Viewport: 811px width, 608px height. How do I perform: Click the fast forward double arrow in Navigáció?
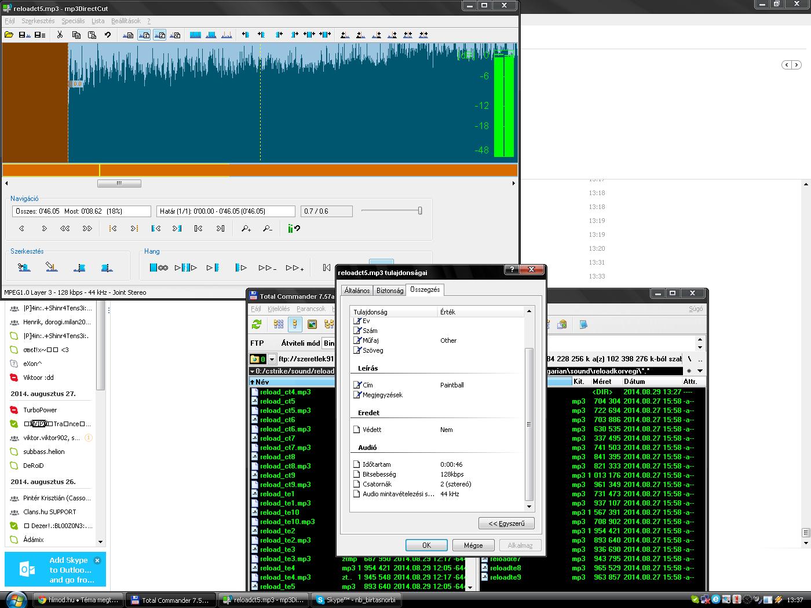[x=87, y=229]
